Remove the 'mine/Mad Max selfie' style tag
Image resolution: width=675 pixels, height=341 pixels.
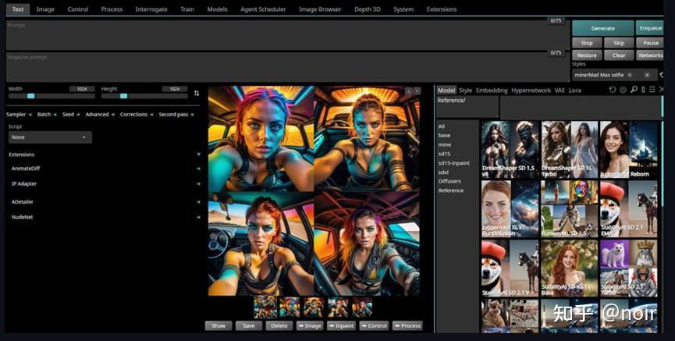[630, 75]
